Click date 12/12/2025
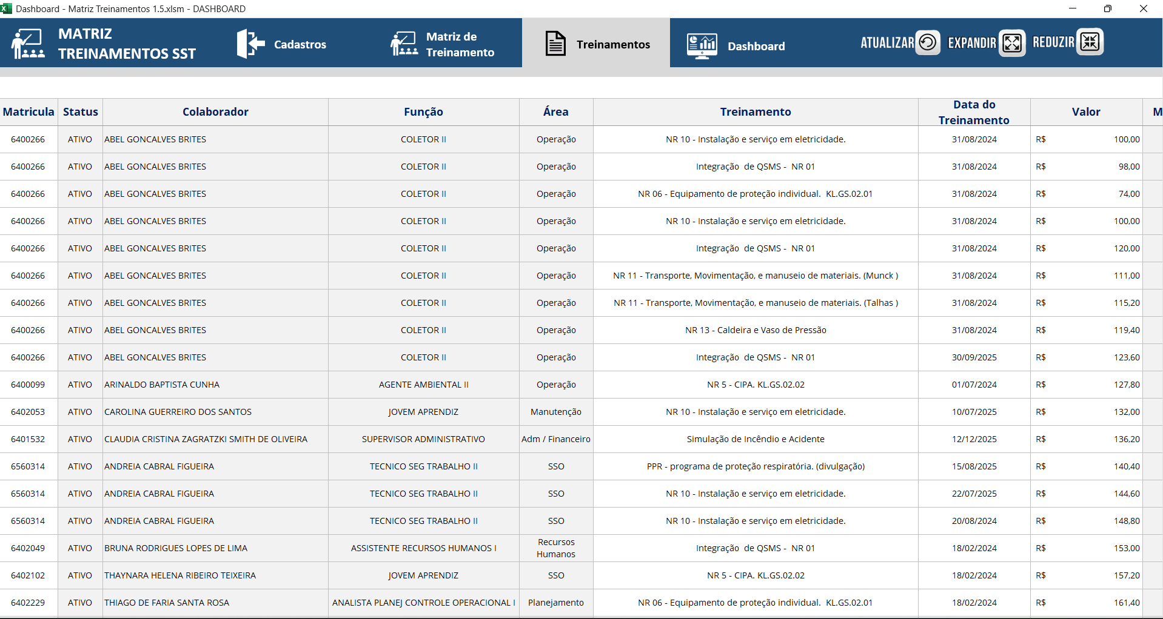Screen dimensions: 1163x619 coord(974,439)
